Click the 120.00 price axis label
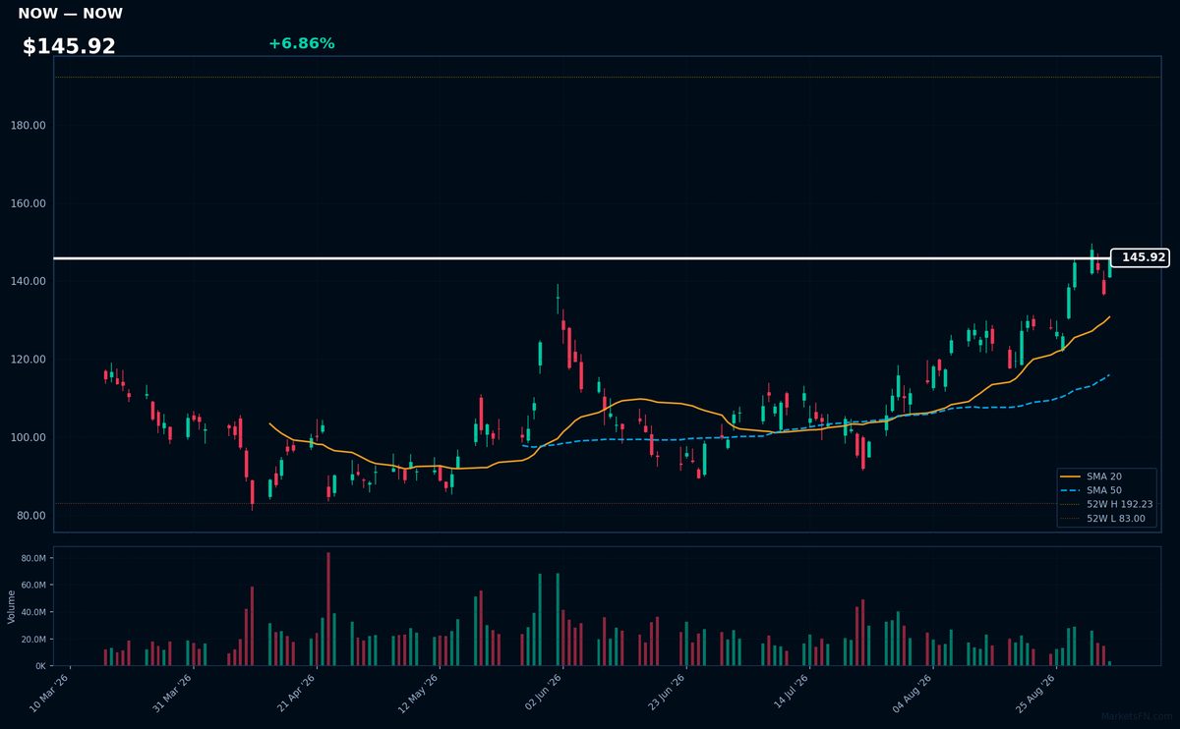The image size is (1180, 729). [x=29, y=359]
